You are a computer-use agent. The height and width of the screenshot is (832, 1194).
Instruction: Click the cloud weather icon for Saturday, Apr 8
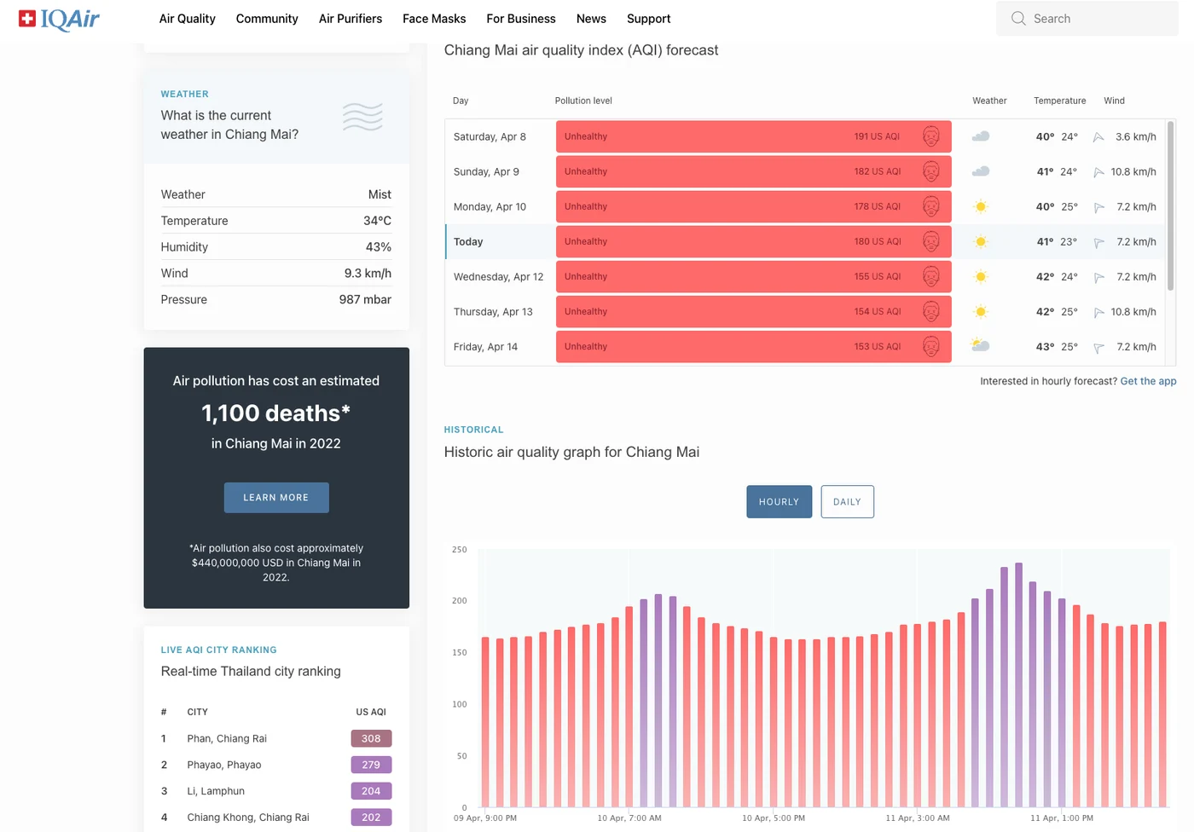(x=981, y=136)
